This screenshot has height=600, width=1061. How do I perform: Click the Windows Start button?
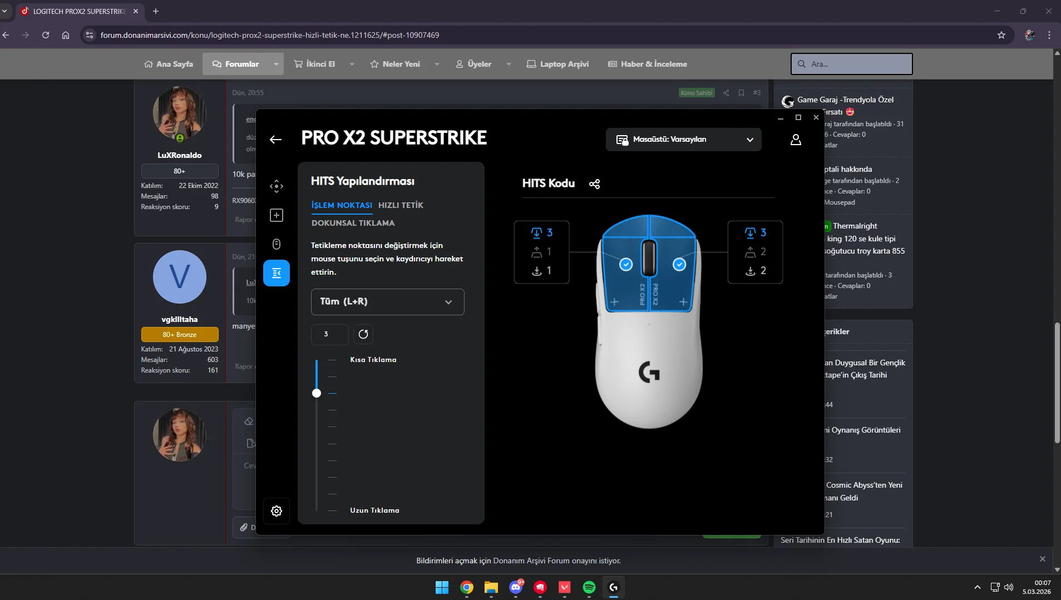[x=442, y=587]
